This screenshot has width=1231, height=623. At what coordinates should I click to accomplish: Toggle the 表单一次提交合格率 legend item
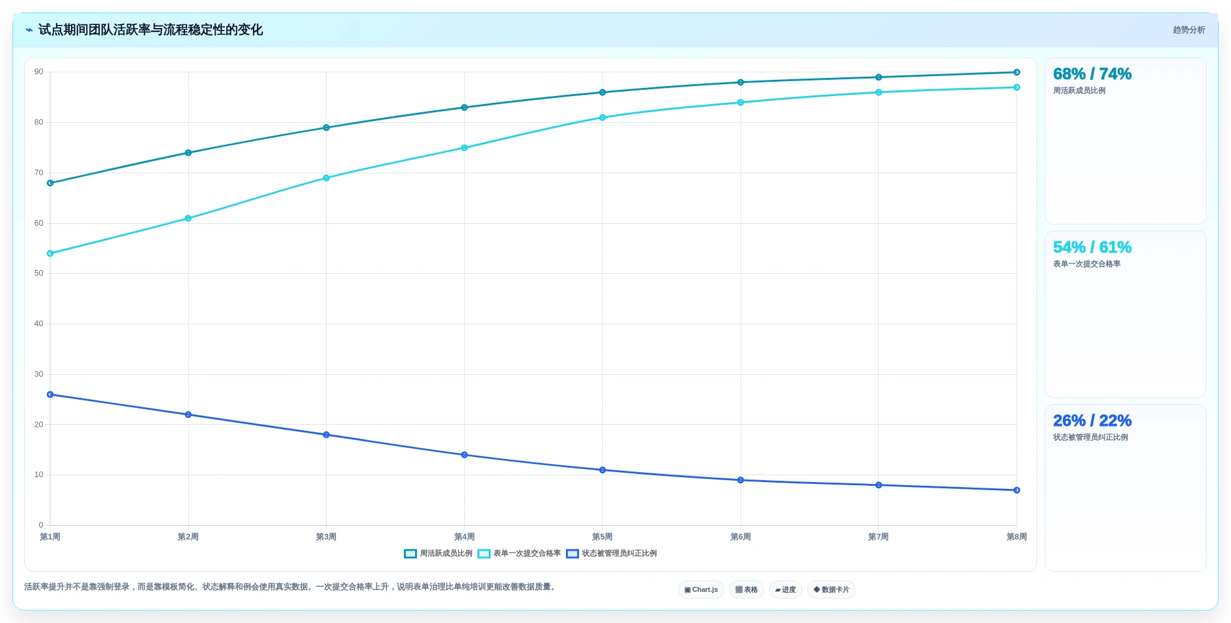(x=519, y=553)
